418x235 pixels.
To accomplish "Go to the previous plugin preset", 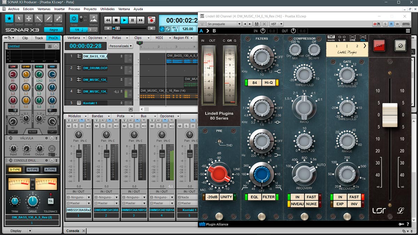I will pyautogui.click(x=245, y=24).
